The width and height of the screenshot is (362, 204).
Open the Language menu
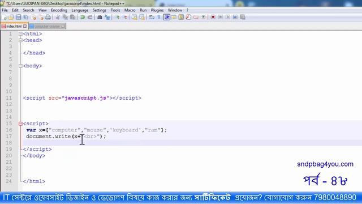pos(80,10)
